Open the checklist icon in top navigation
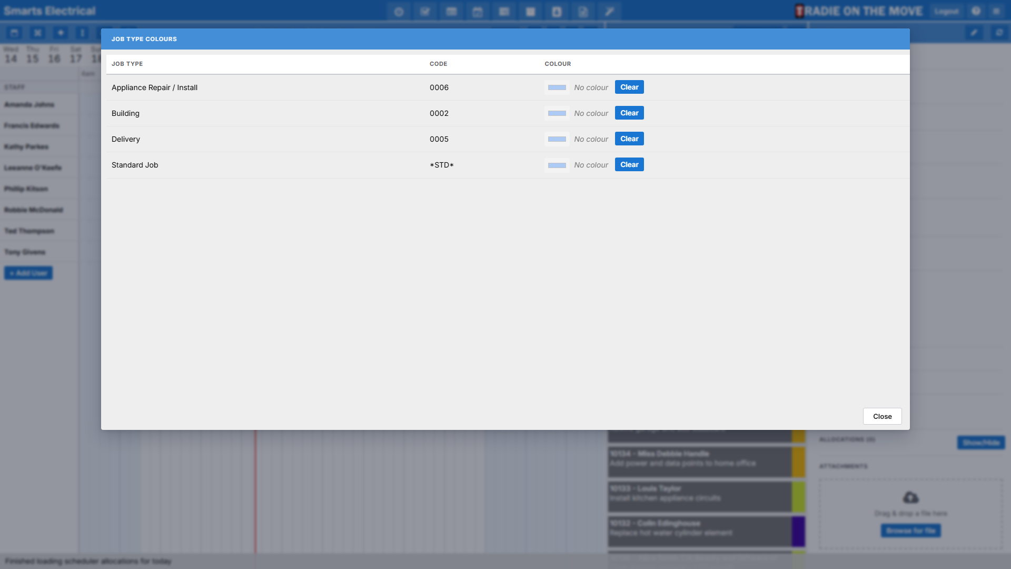Image resolution: width=1011 pixels, height=569 pixels. 425,12
